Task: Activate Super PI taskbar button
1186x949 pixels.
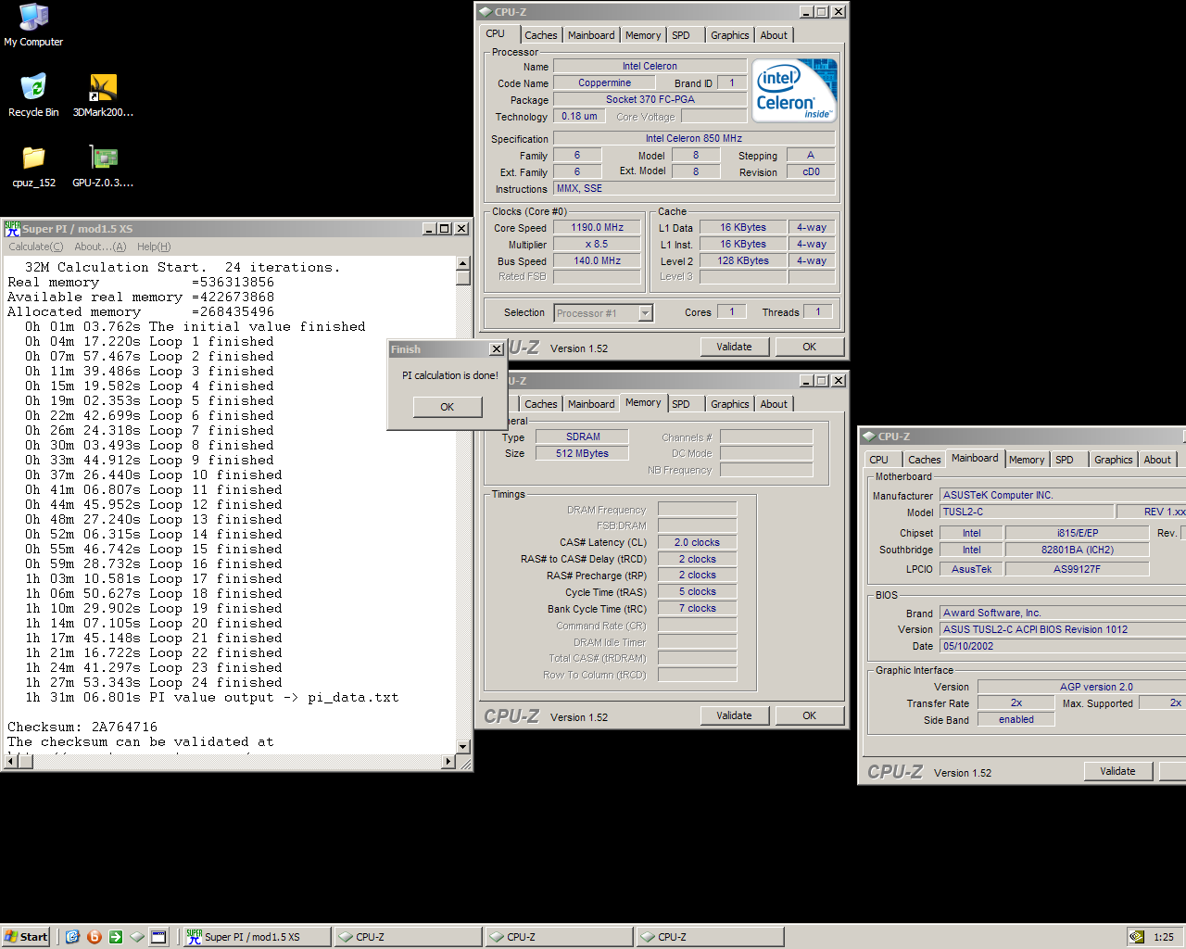Action: click(x=257, y=937)
